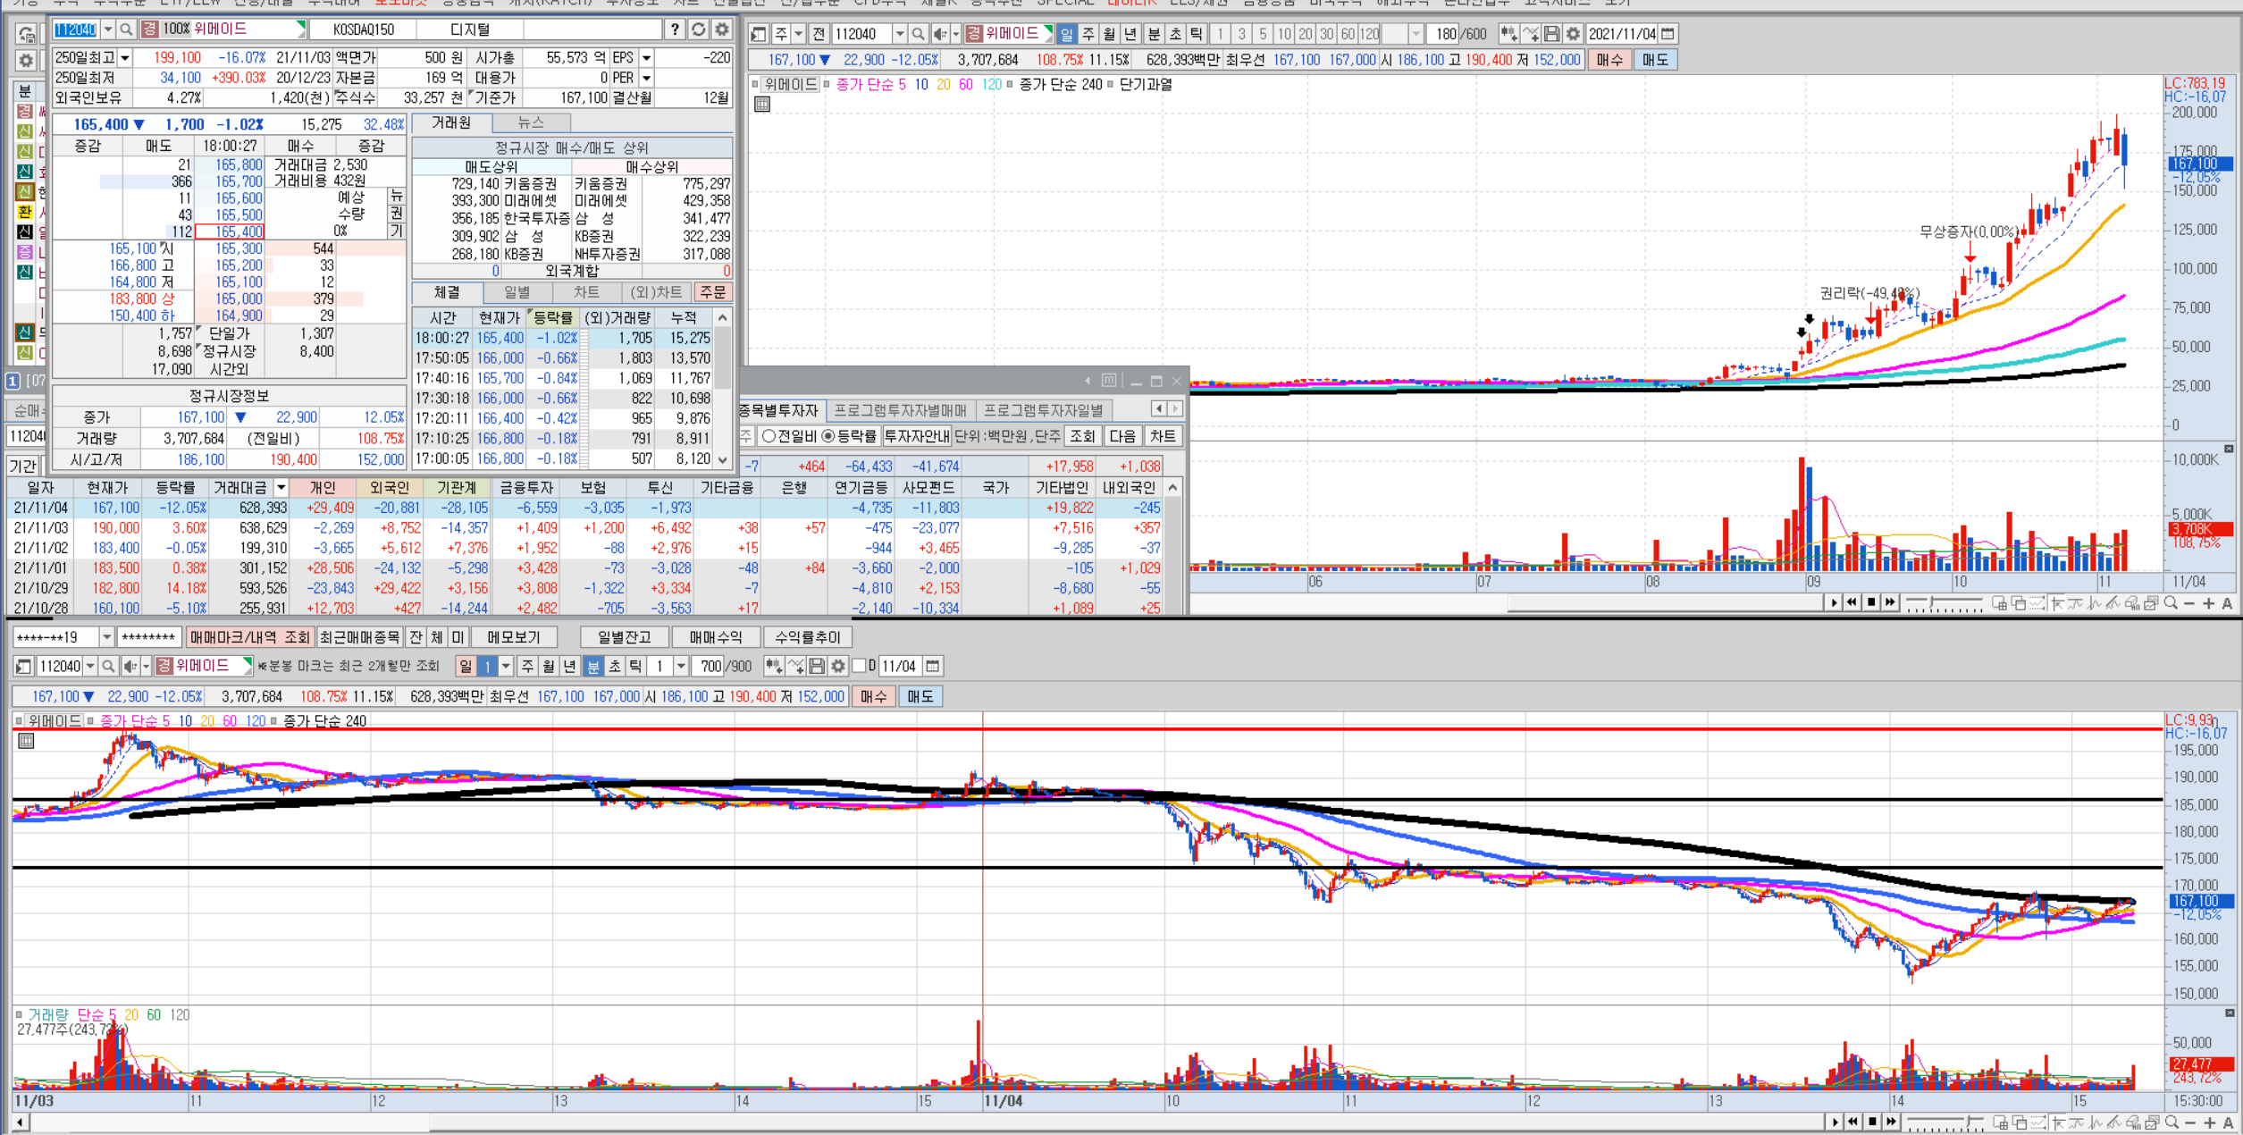Click the zoom magnifier icon under the daily chart

(x=2170, y=603)
